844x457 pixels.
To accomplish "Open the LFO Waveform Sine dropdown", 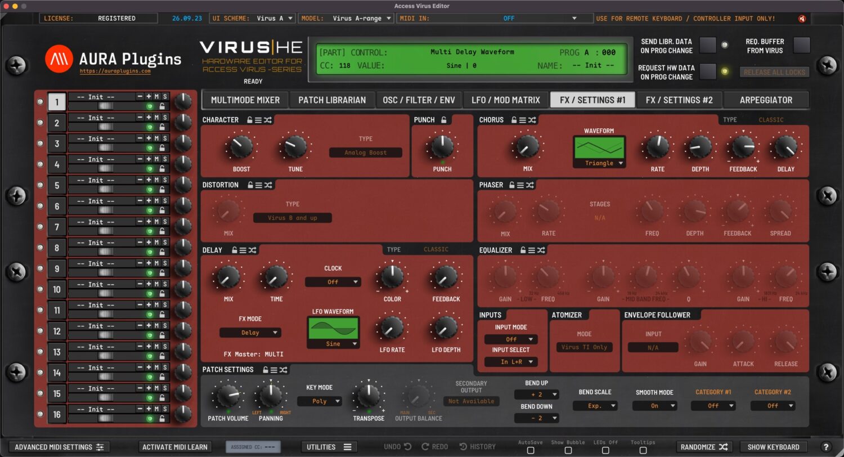I will point(333,343).
